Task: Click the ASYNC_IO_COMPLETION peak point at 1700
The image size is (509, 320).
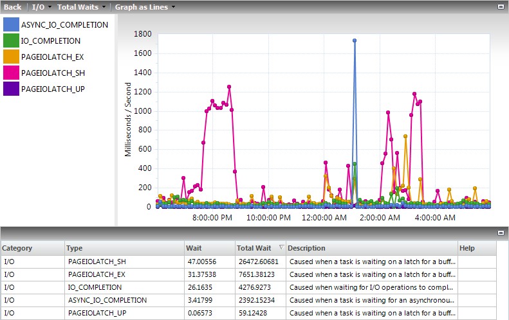Action: point(355,40)
